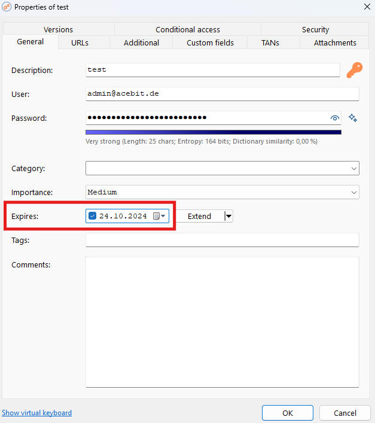Open the Extend button dropdown arrow
The height and width of the screenshot is (423, 375).
(228, 216)
